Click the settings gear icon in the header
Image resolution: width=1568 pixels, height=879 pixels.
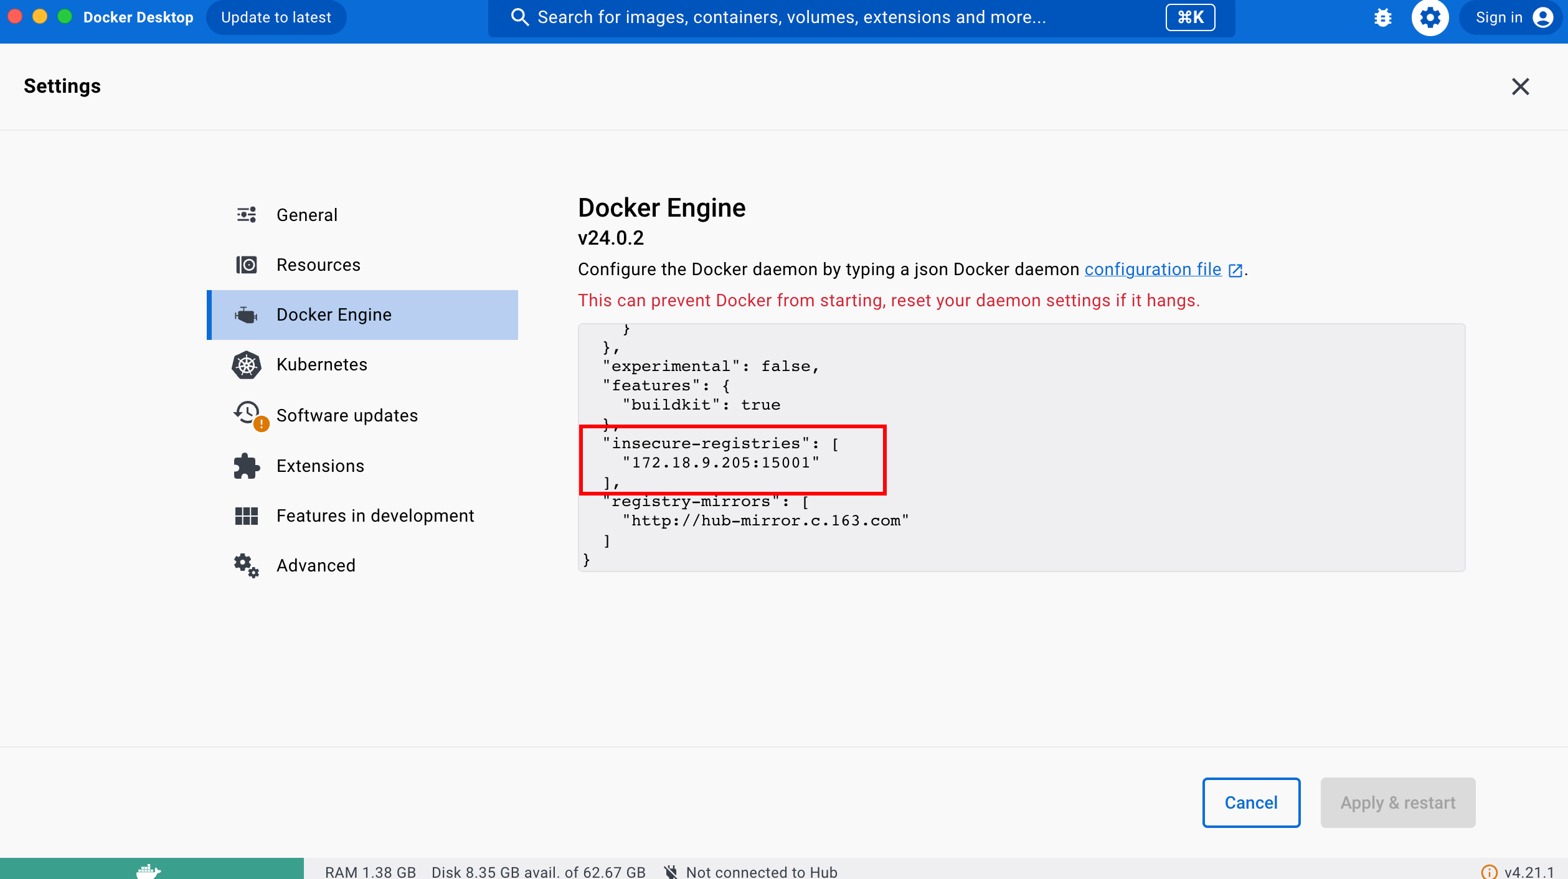click(1430, 17)
